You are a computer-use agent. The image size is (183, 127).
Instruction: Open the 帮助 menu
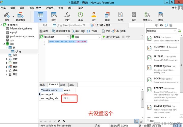coord(81,8)
